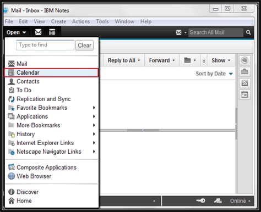The height and width of the screenshot is (212, 261).
Task: Select Mail in the Open menu
Action: point(52,64)
